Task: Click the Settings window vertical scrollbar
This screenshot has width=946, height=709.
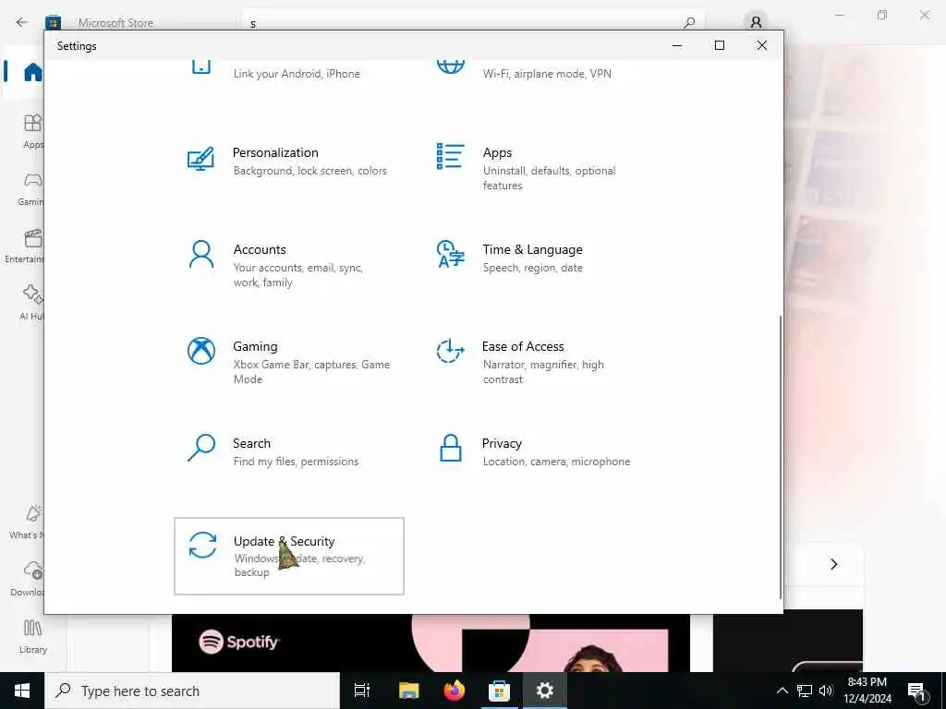Action: [781, 457]
